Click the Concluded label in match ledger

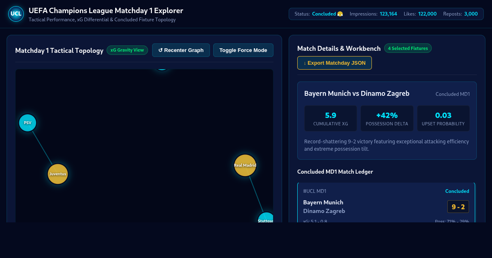coord(457,191)
